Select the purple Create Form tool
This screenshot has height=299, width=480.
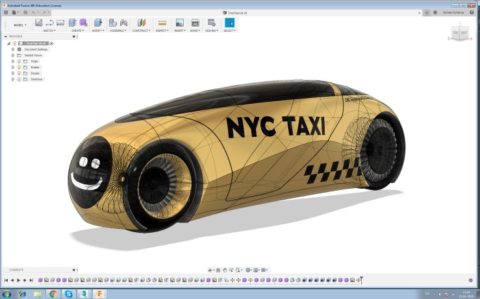point(83,22)
